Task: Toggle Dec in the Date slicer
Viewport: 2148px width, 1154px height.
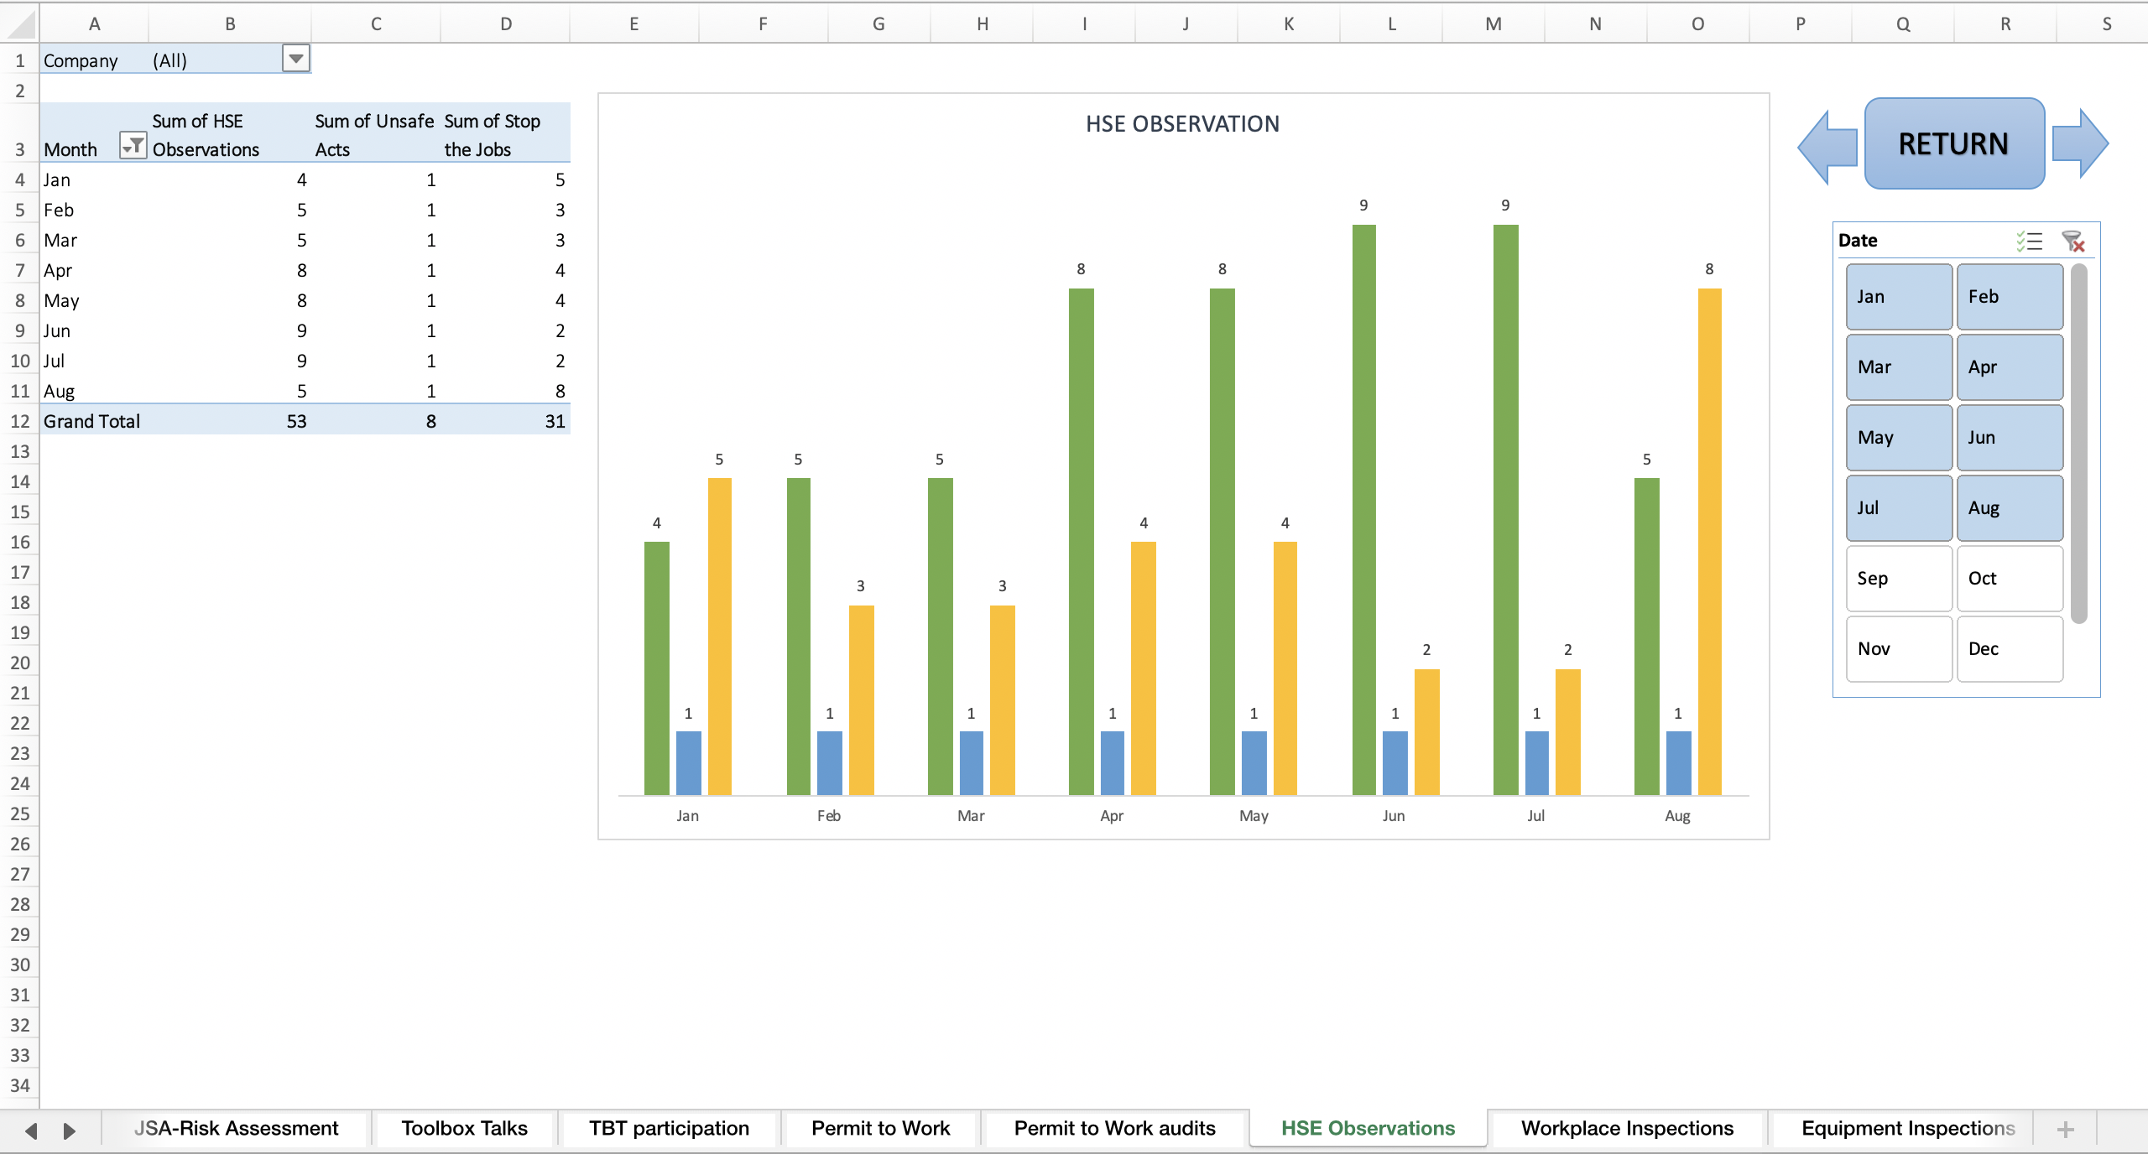Action: tap(2010, 648)
